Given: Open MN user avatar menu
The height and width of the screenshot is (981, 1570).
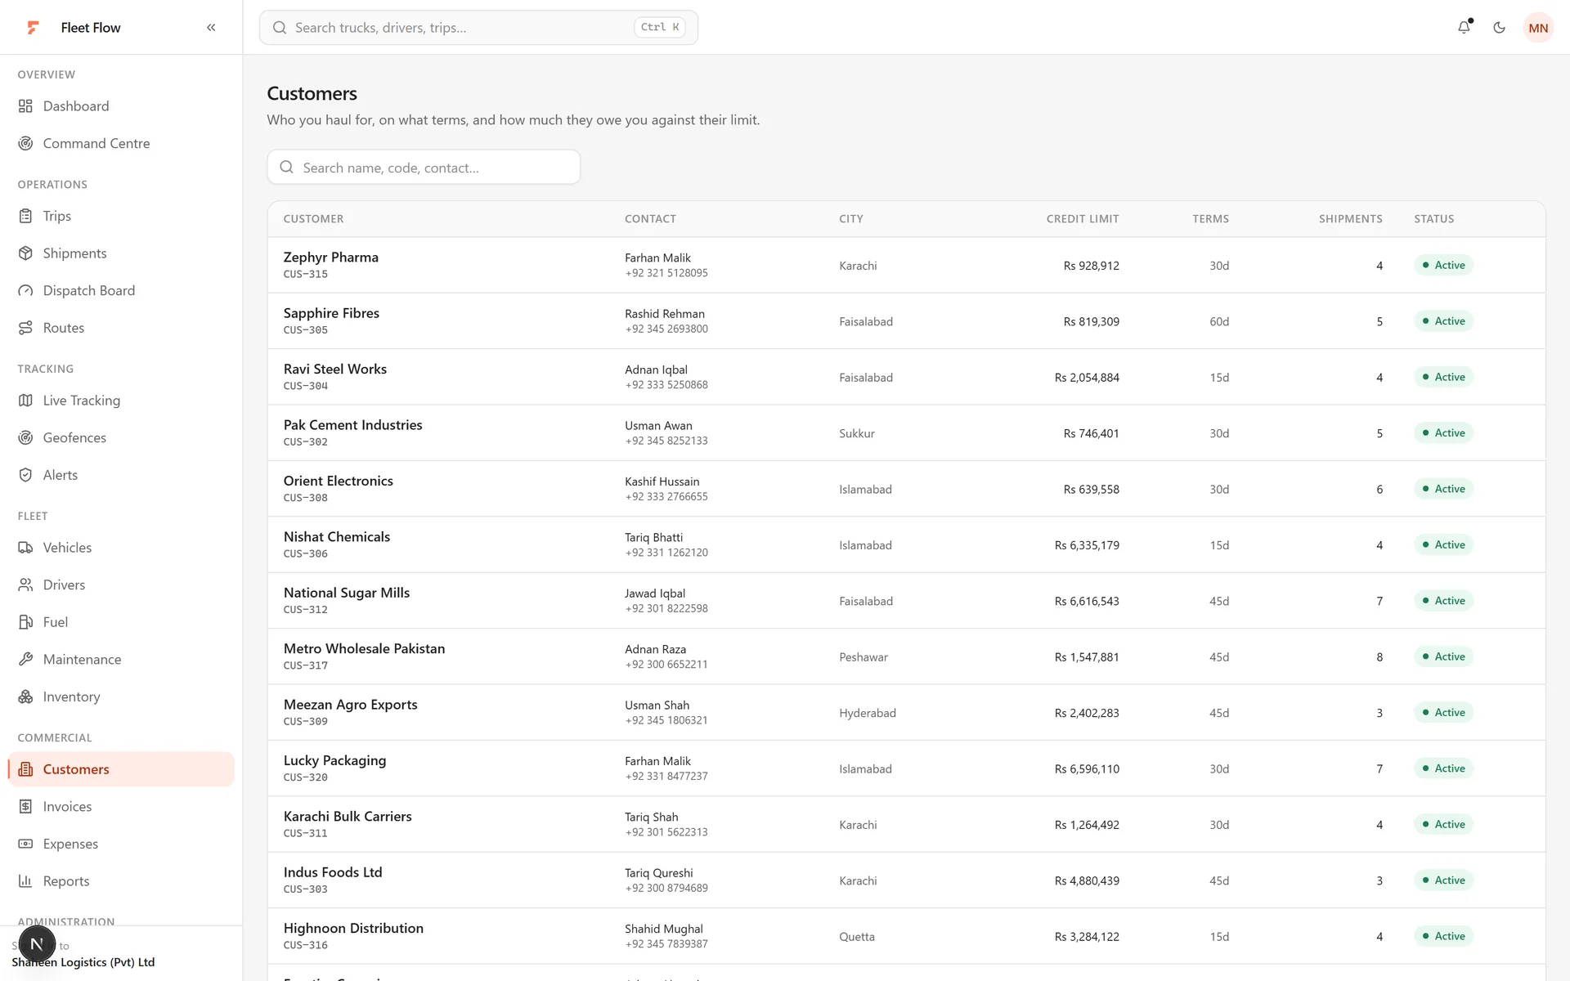Looking at the screenshot, I should [1538, 28].
